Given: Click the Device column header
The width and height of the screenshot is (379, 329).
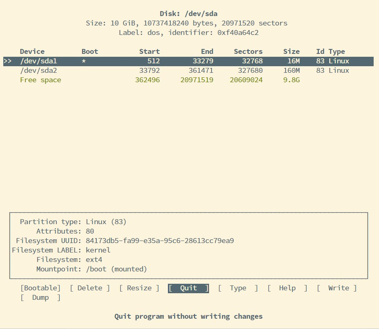Looking at the screenshot, I should pyautogui.click(x=32, y=51).
